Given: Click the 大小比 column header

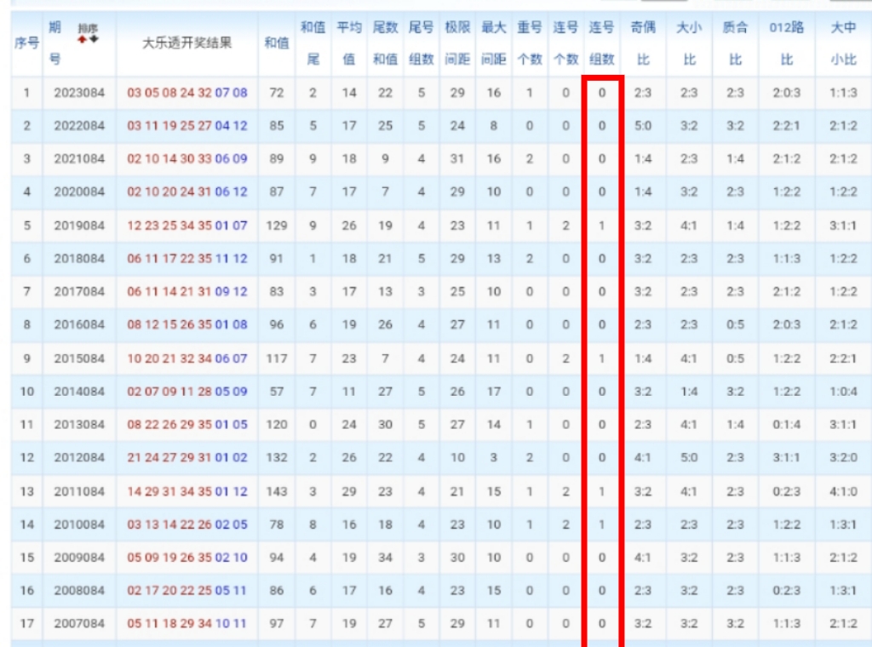Looking at the screenshot, I should tap(689, 43).
